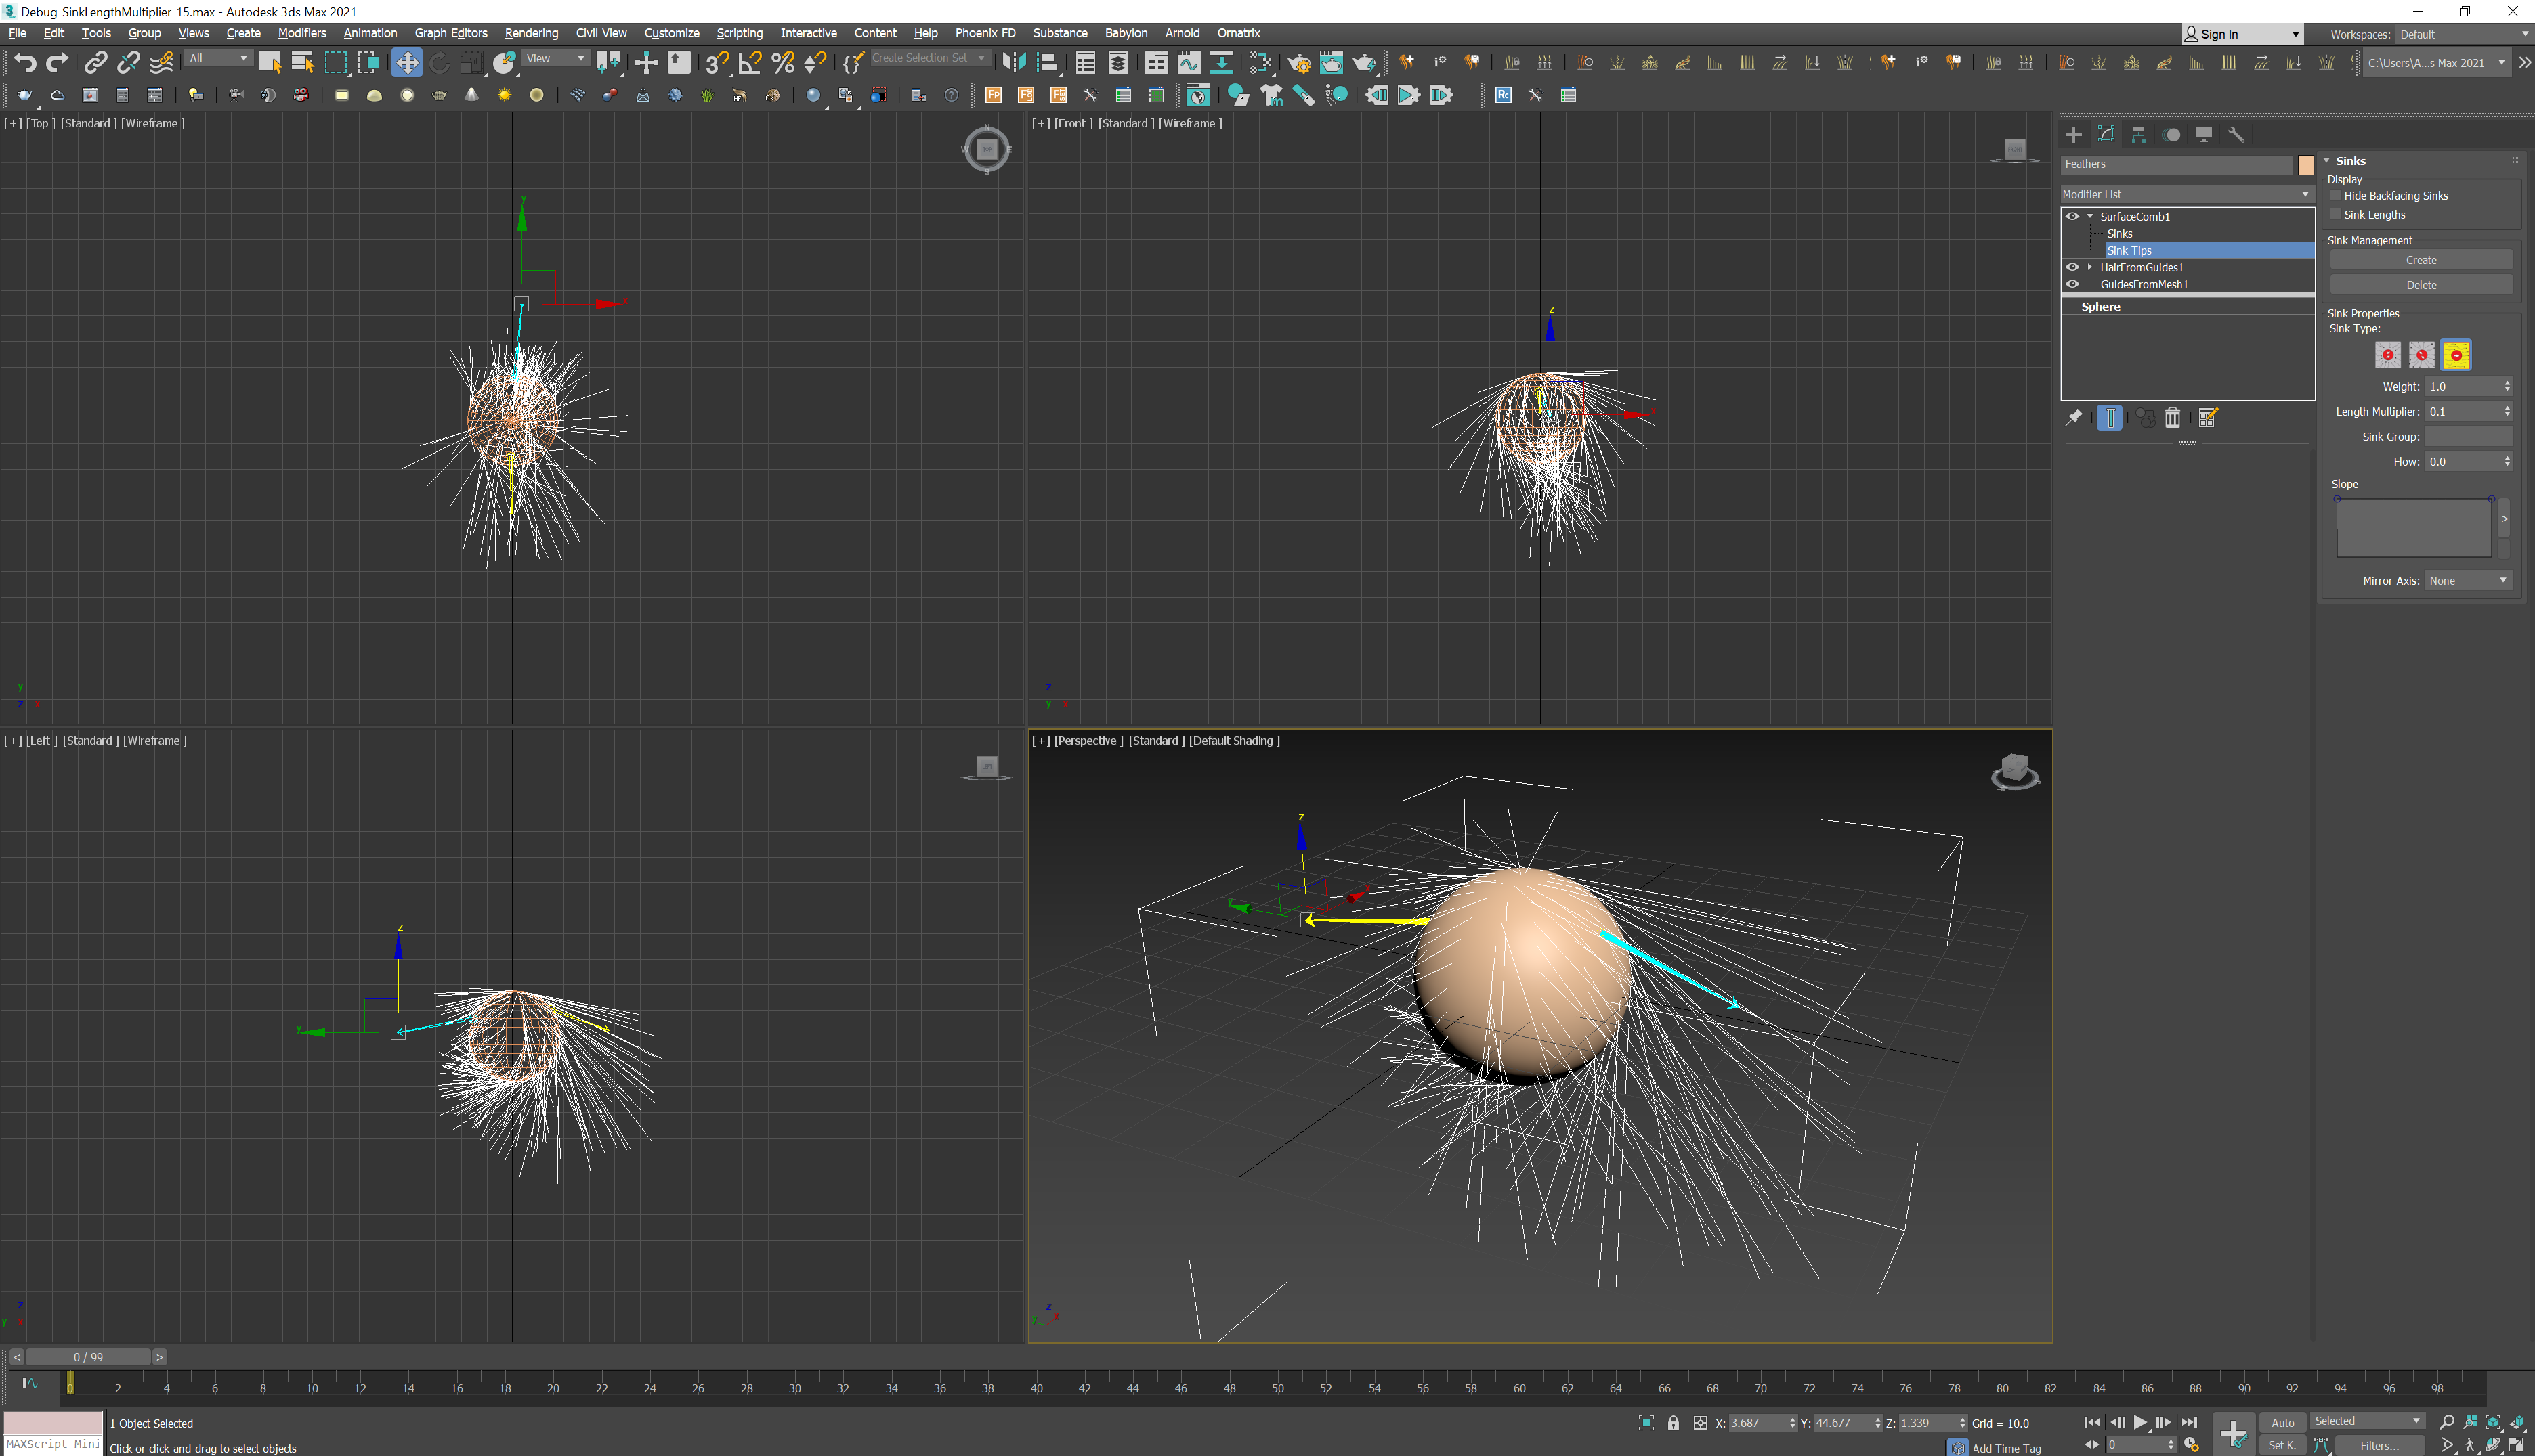Screen dimensions: 2535x1456
Task: Check the Sink Lengths option
Action: [x=2337, y=215]
